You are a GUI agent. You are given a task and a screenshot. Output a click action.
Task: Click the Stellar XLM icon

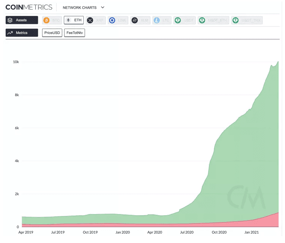click(134, 20)
